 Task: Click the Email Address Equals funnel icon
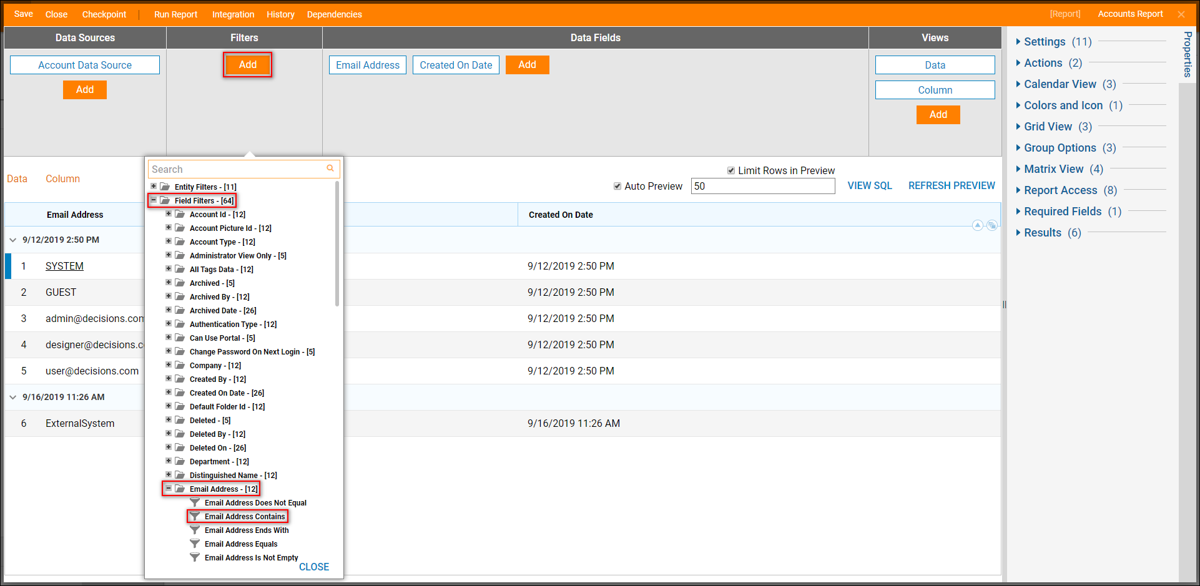pyautogui.click(x=195, y=544)
